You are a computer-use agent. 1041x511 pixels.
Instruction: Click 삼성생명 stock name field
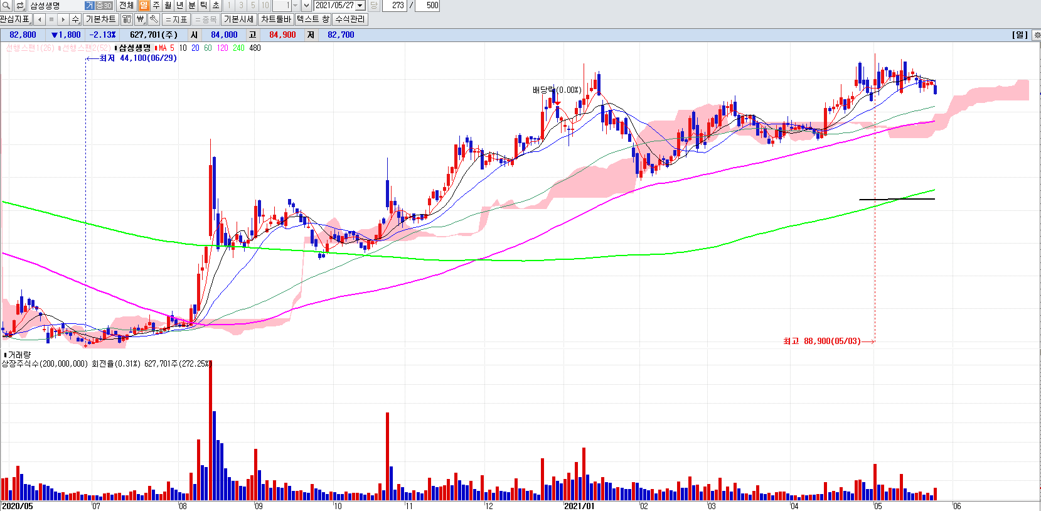(56, 6)
